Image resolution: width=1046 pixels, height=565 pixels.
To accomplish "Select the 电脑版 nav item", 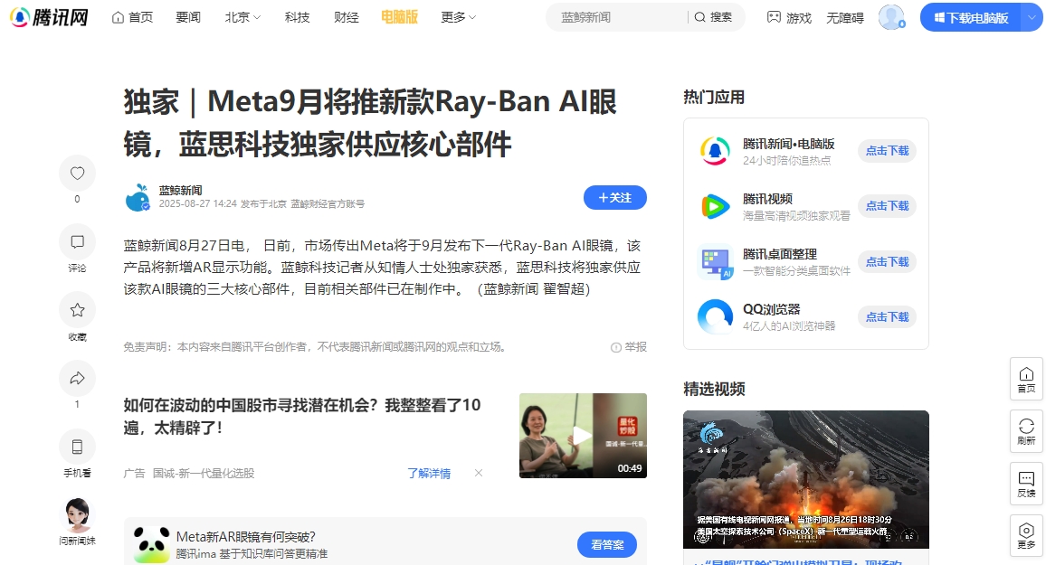I will pos(400,17).
